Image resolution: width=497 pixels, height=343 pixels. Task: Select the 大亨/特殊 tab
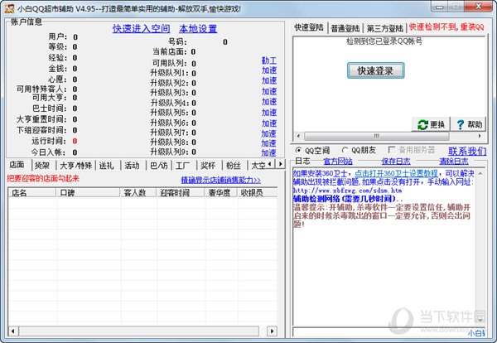tap(75, 166)
